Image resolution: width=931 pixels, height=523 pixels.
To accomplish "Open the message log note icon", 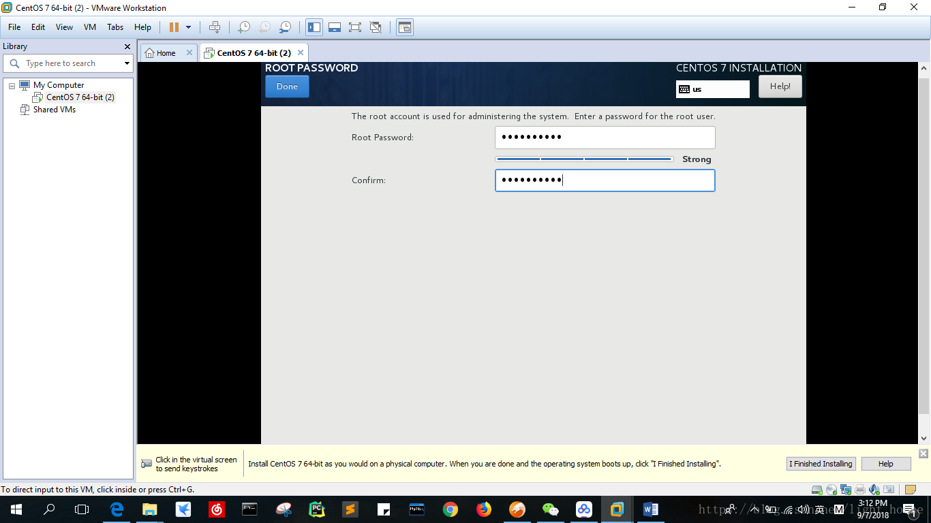I will click(910, 490).
